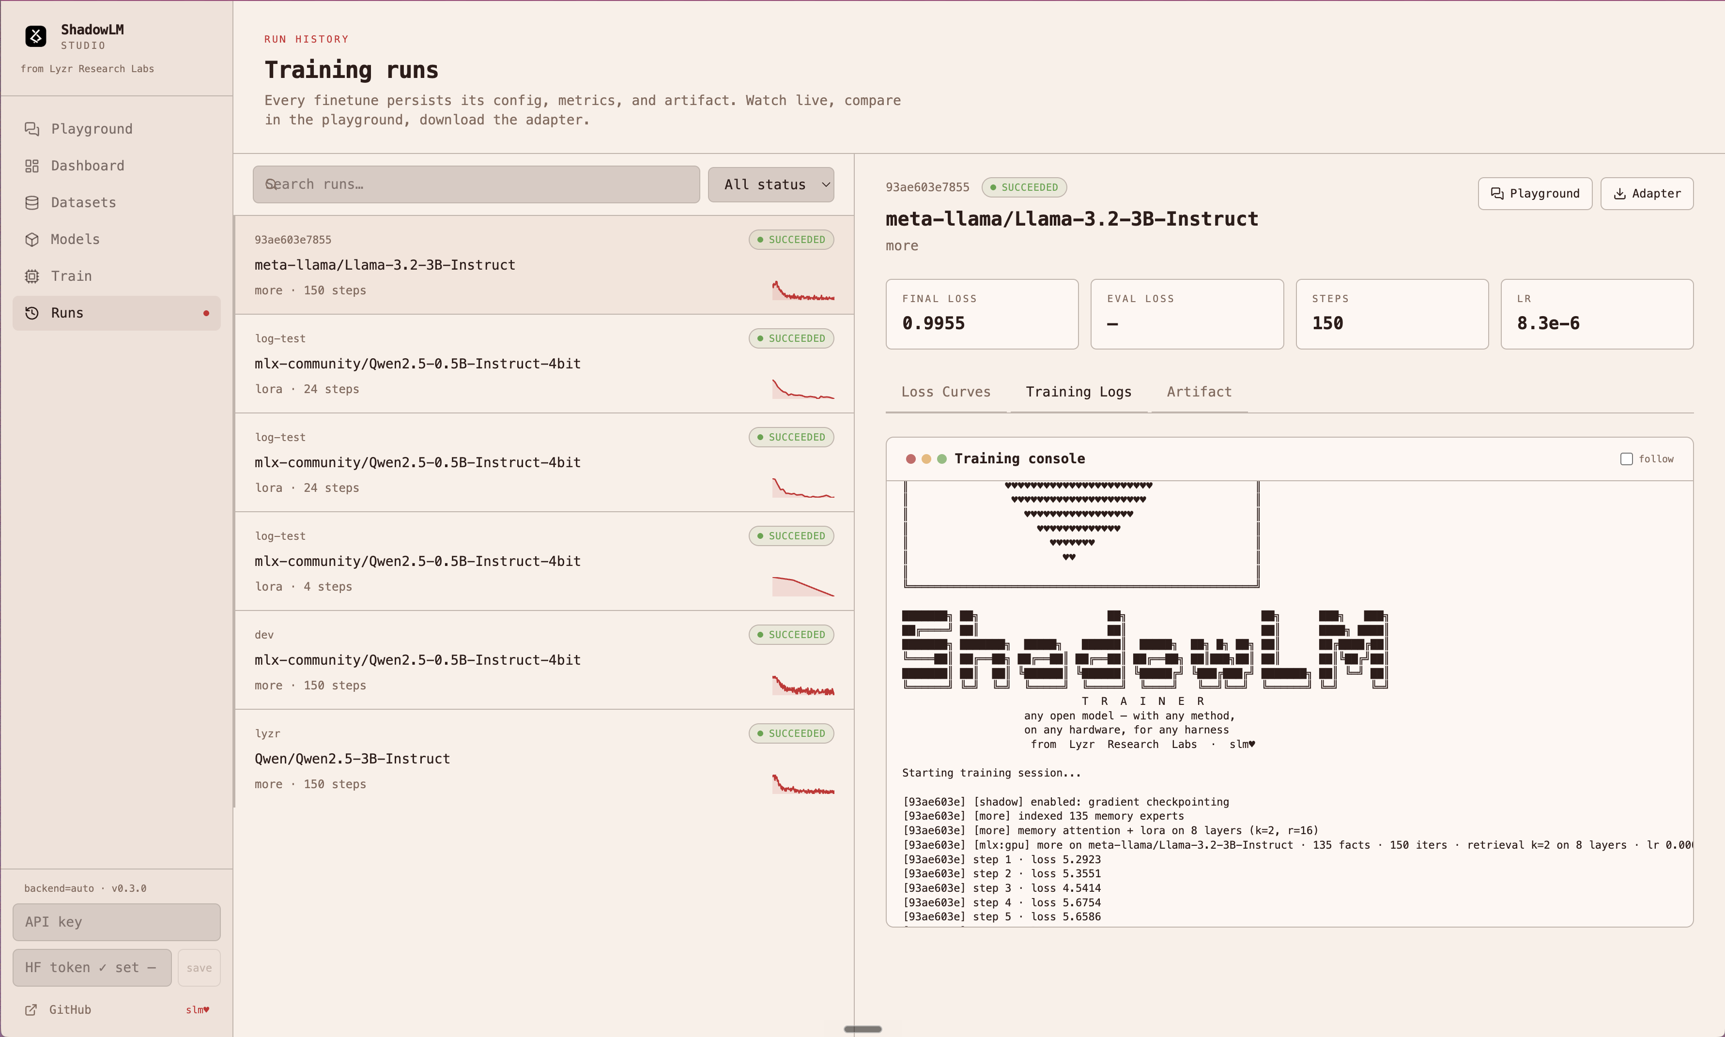
Task: Select run 93ae603e7855 in the list
Action: (544, 265)
